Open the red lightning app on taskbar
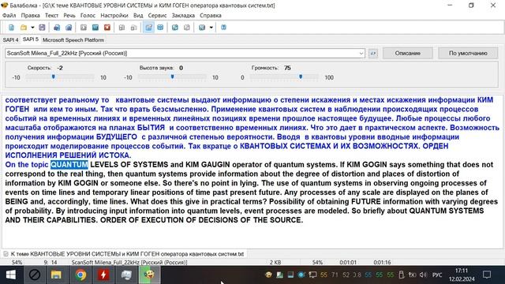Image resolution: width=505 pixels, height=284 pixels. point(103,275)
